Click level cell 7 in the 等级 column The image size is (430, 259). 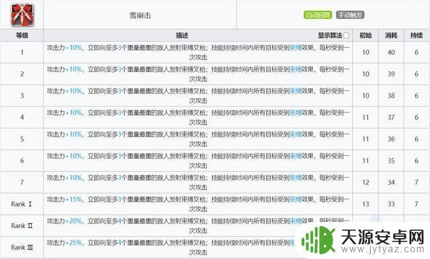coord(22,182)
